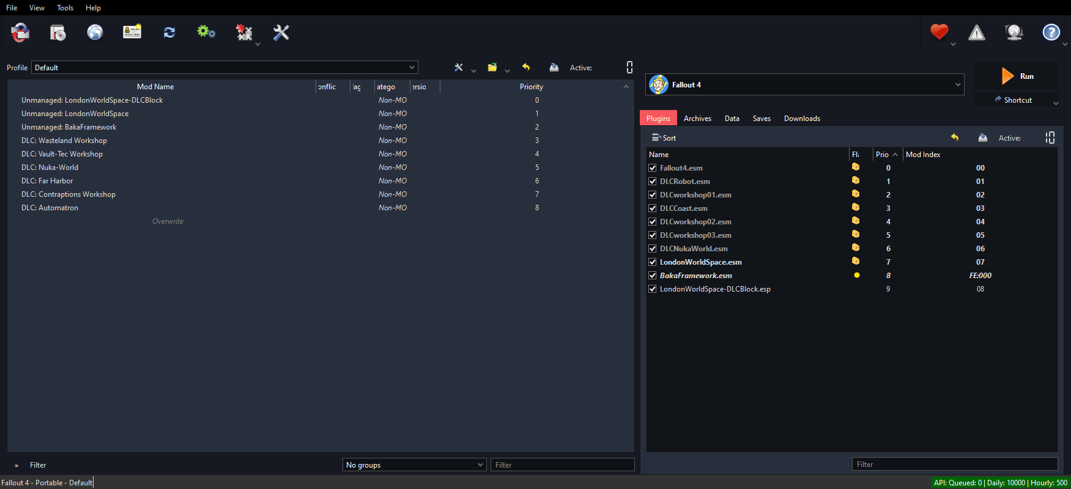Create plugin list backup icon
The width and height of the screenshot is (1071, 489).
983,138
